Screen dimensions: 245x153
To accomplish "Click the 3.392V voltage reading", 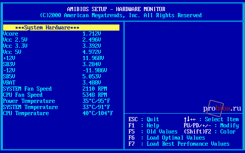I will point(92,46).
